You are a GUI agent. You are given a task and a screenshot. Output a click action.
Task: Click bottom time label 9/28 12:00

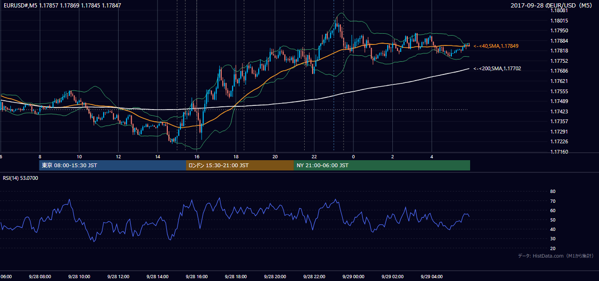[x=118, y=276]
